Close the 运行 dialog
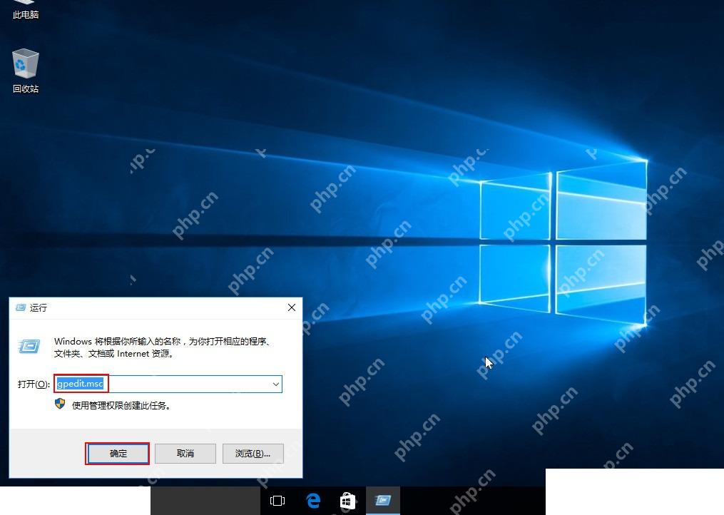This screenshot has height=515, width=724. (292, 307)
